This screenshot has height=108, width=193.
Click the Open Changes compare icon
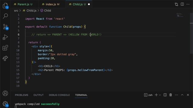[176, 4]
